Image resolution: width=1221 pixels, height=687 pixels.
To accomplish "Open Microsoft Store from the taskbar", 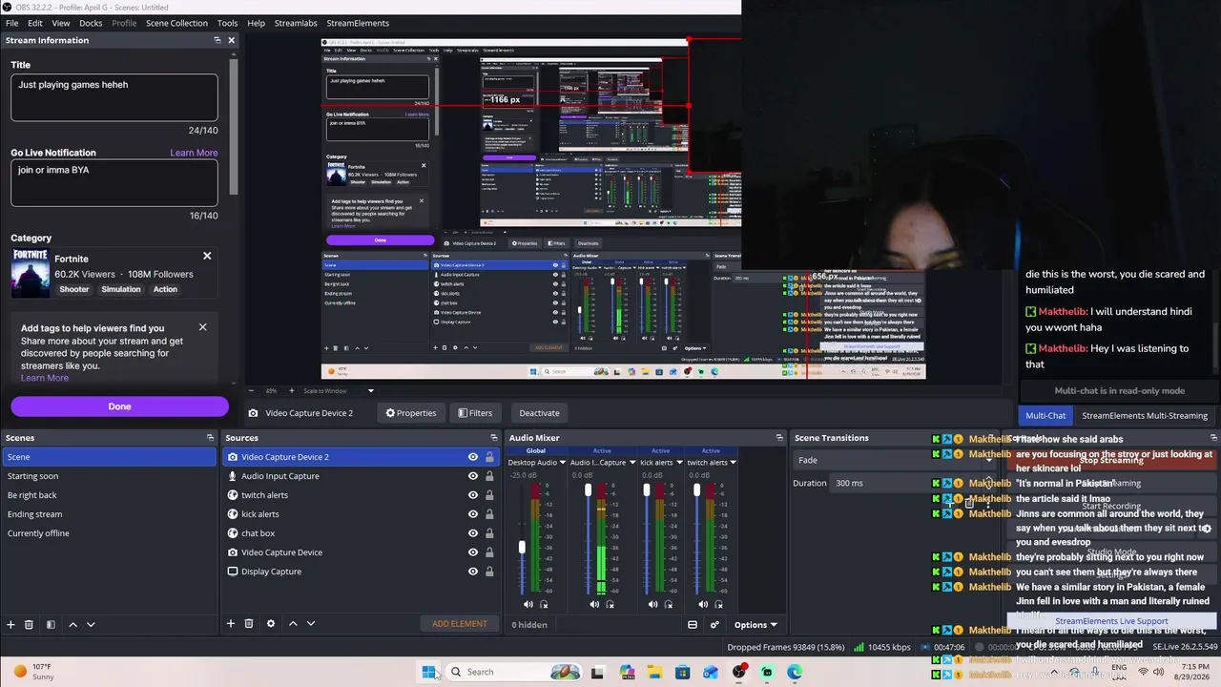I will [683, 672].
